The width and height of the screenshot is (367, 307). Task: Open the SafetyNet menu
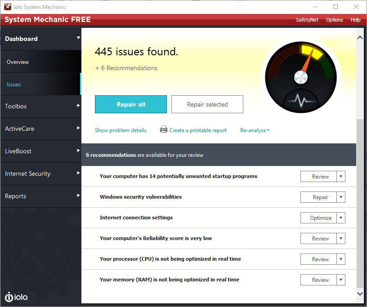coord(307,20)
